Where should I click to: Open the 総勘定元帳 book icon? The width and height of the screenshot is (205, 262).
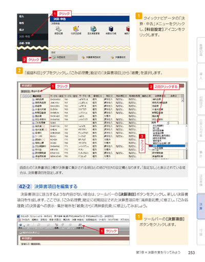111,30
